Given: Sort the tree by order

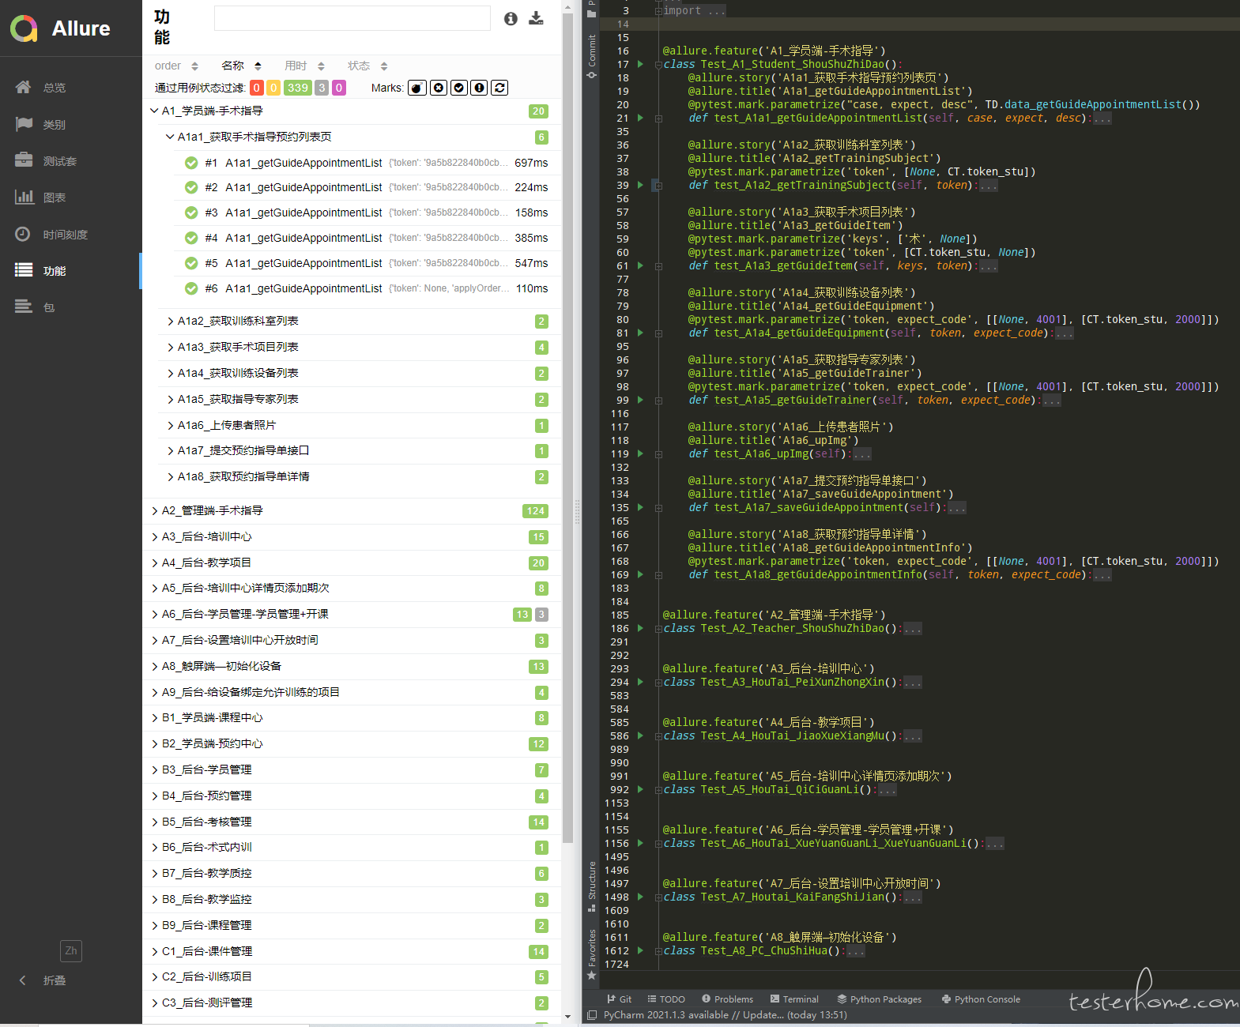Looking at the screenshot, I should [x=176, y=66].
